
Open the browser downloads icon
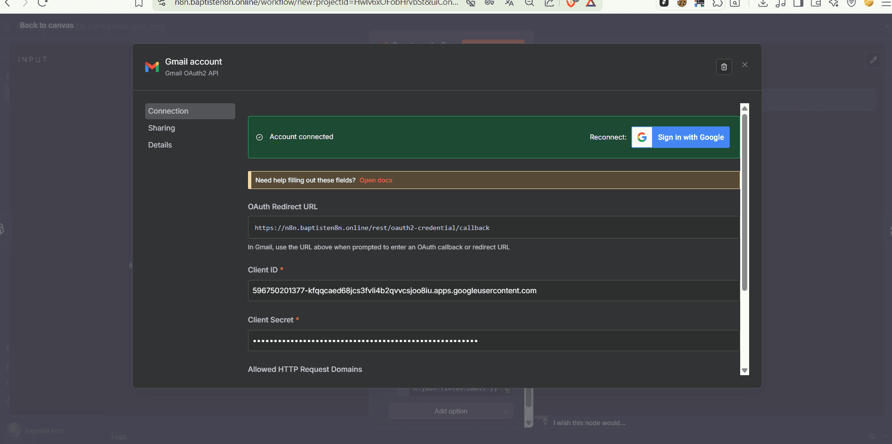[763, 3]
